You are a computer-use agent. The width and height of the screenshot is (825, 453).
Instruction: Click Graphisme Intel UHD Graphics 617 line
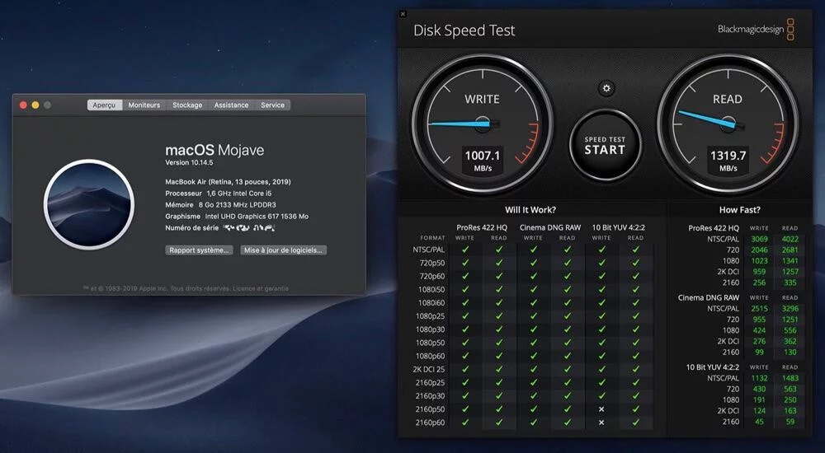[237, 217]
